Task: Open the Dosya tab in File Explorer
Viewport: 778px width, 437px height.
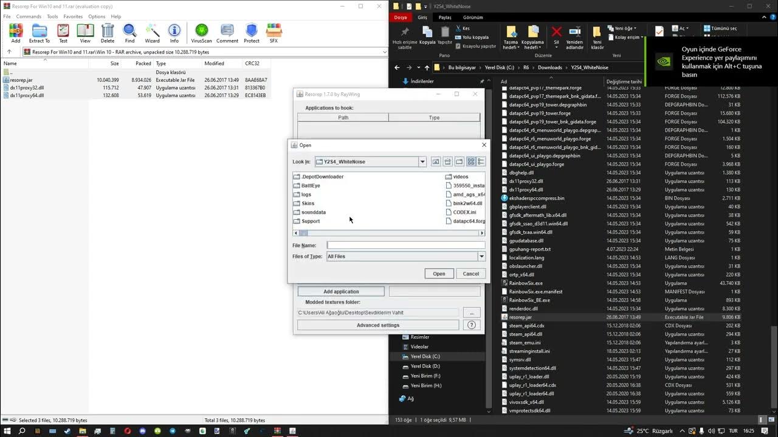Action: coord(401,18)
